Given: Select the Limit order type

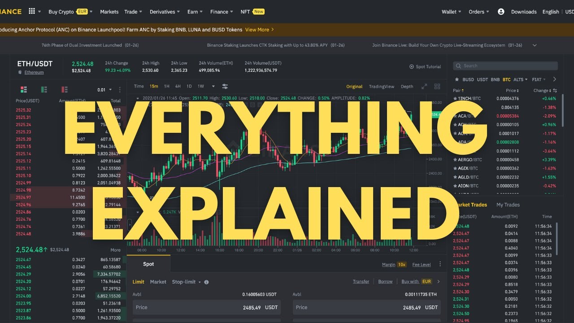Looking at the screenshot, I should (139, 282).
